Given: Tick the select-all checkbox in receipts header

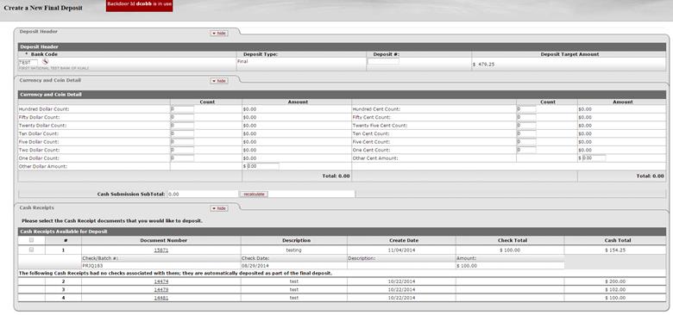Looking at the screenshot, I should pos(31,240).
